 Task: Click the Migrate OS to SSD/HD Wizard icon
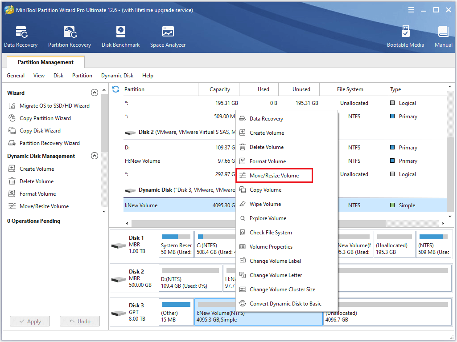pyautogui.click(x=12, y=105)
